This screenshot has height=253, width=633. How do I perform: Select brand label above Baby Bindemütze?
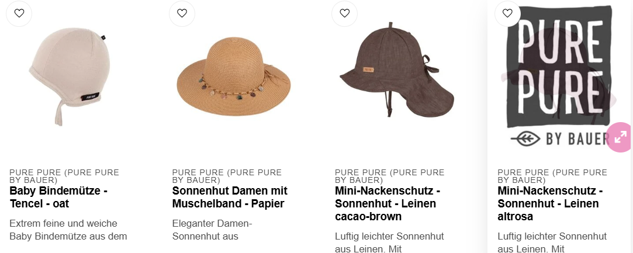pos(64,176)
